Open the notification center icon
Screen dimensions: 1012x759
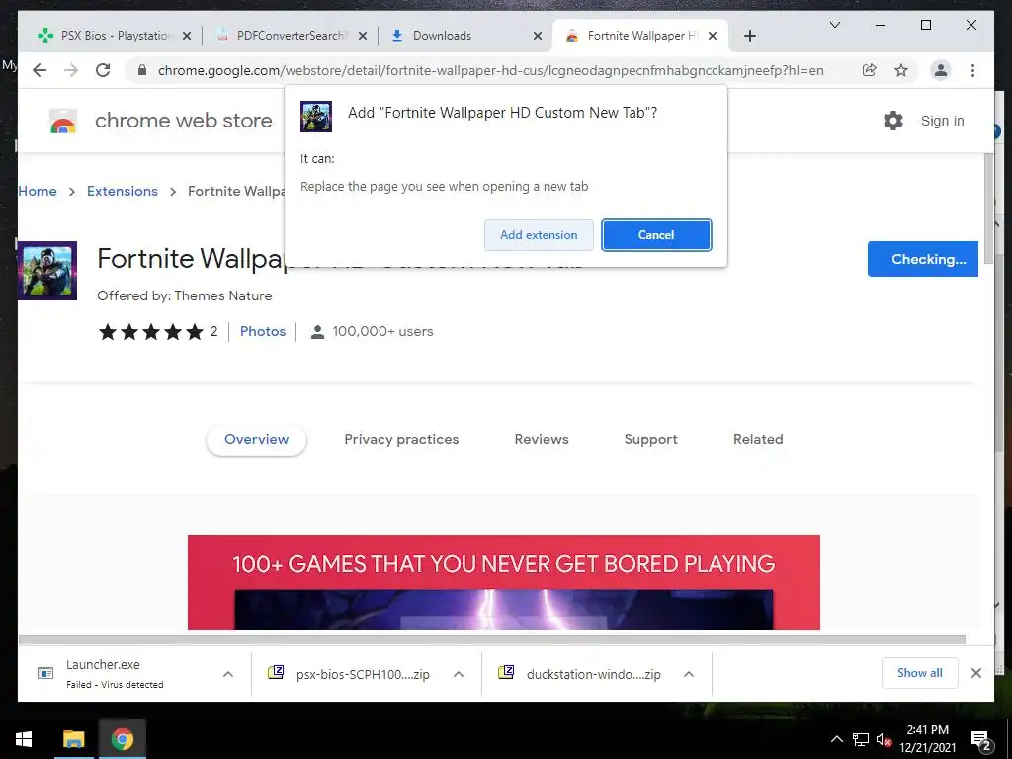pos(980,741)
